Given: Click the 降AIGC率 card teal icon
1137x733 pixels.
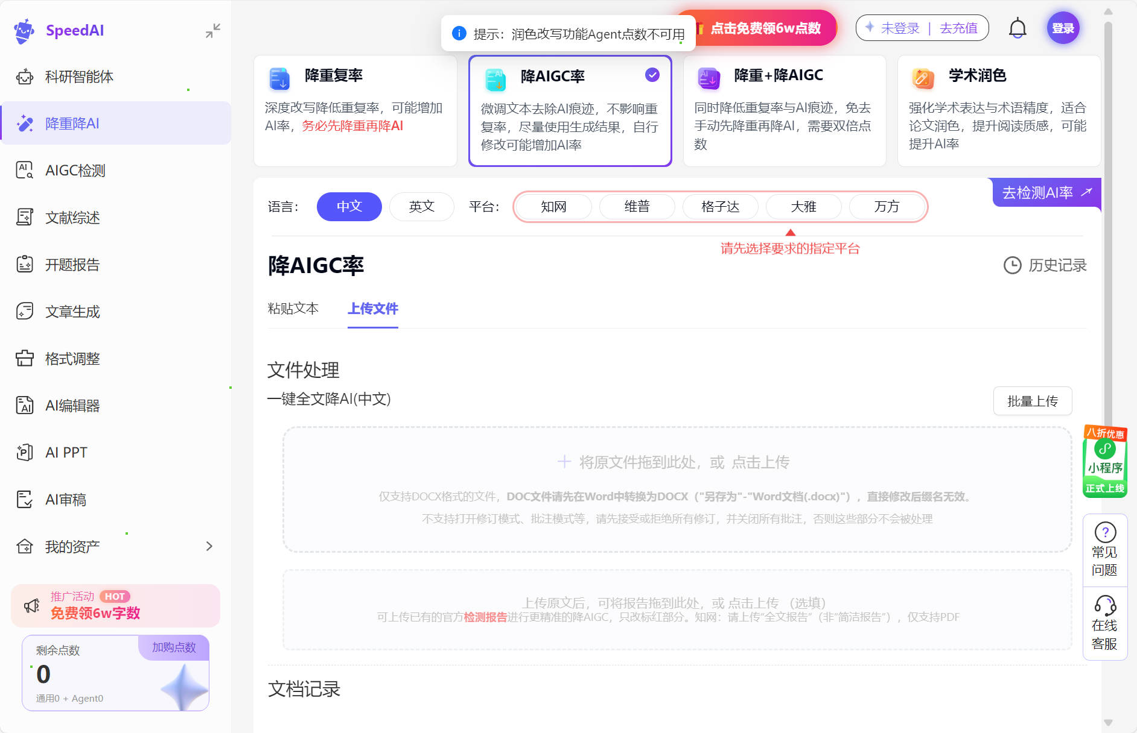Looking at the screenshot, I should coord(495,79).
